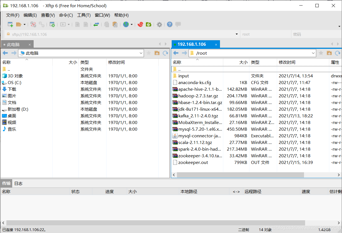Click the Disconnect icon in toolbar
This screenshot has width=342, height=233.
click(x=33, y=24)
